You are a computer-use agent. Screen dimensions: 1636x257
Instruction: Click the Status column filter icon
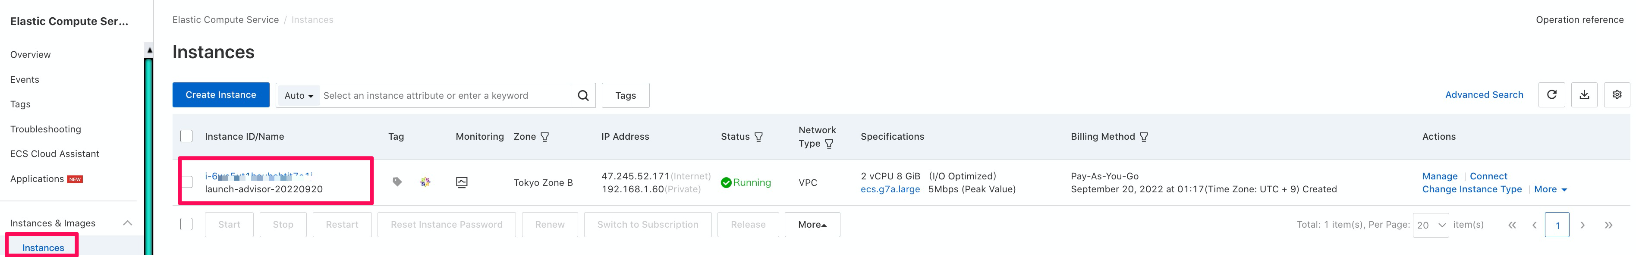(758, 137)
